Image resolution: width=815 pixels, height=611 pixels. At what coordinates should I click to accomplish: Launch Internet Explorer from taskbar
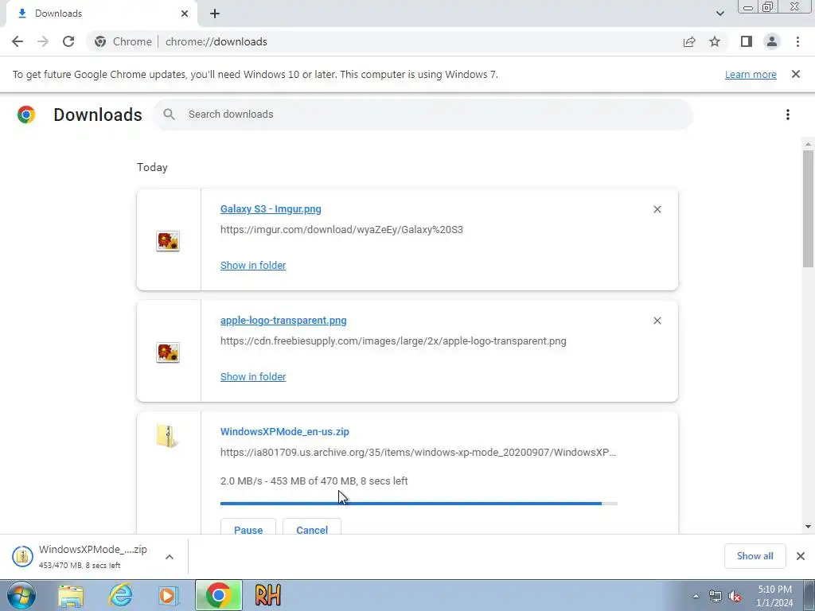(x=120, y=595)
